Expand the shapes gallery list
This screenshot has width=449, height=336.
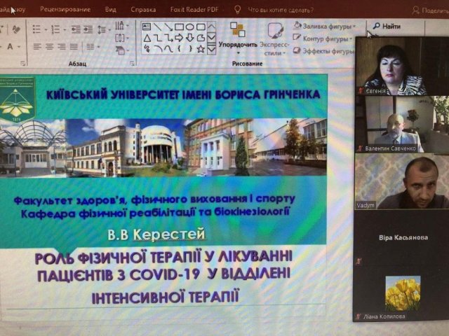coord(211,50)
